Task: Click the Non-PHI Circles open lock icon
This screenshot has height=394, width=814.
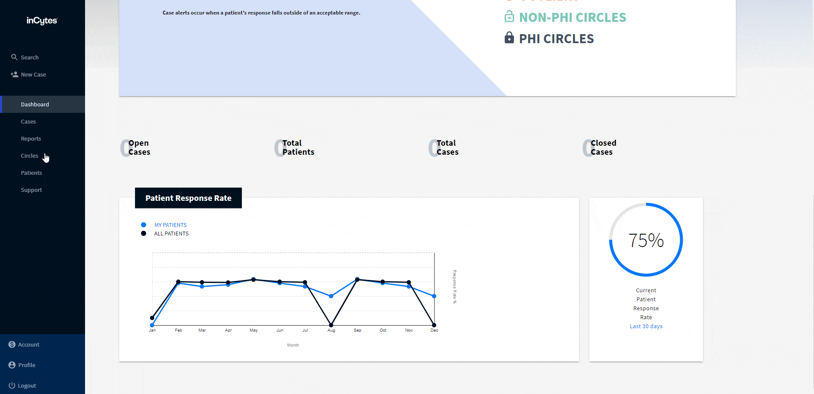Action: coord(509,17)
